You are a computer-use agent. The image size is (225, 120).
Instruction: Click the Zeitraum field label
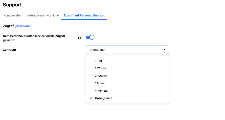pyautogui.click(x=9, y=50)
